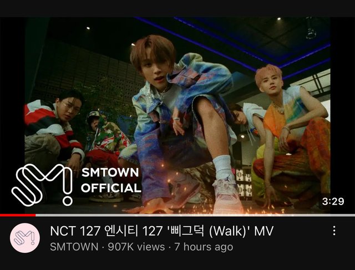Open the NCT 127 Walk MV title
The image size is (355, 270).
(x=161, y=231)
